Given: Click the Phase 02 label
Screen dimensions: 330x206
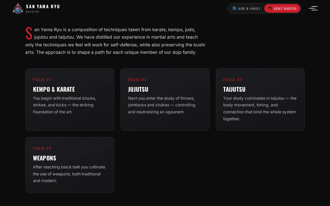Looking at the screenshot, I should coord(137,80).
